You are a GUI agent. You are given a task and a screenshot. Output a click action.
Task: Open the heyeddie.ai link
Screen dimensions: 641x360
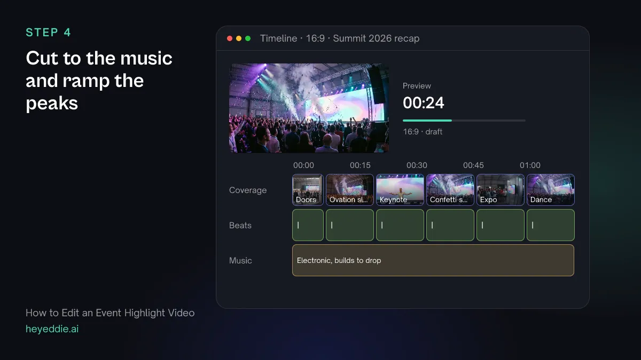click(x=52, y=329)
